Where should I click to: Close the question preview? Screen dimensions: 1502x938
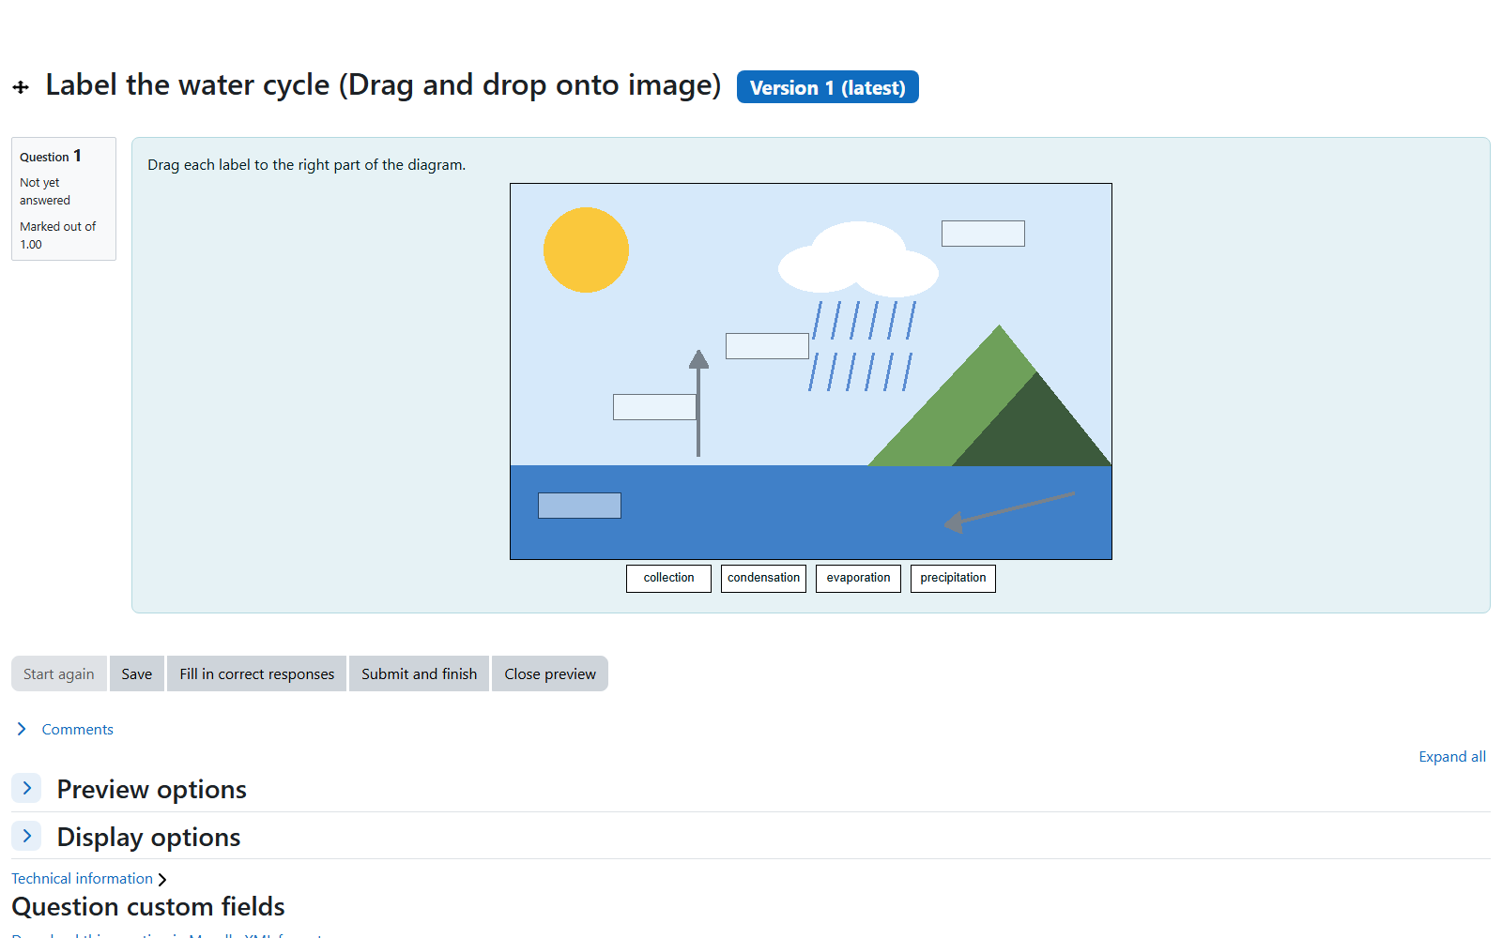pyautogui.click(x=550, y=673)
